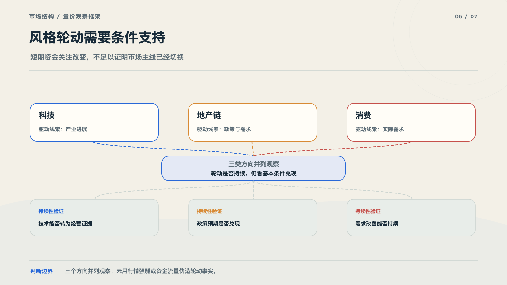The height and width of the screenshot is (285, 507).
Task: Select 政策预期是否兑现 text
Action: coord(218,224)
